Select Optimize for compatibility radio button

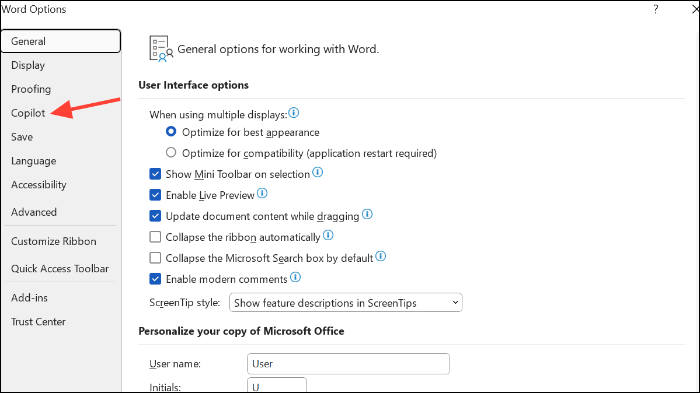(x=171, y=153)
